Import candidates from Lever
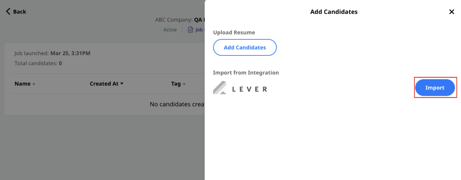Viewport: 461px width, 180px height. [435, 88]
